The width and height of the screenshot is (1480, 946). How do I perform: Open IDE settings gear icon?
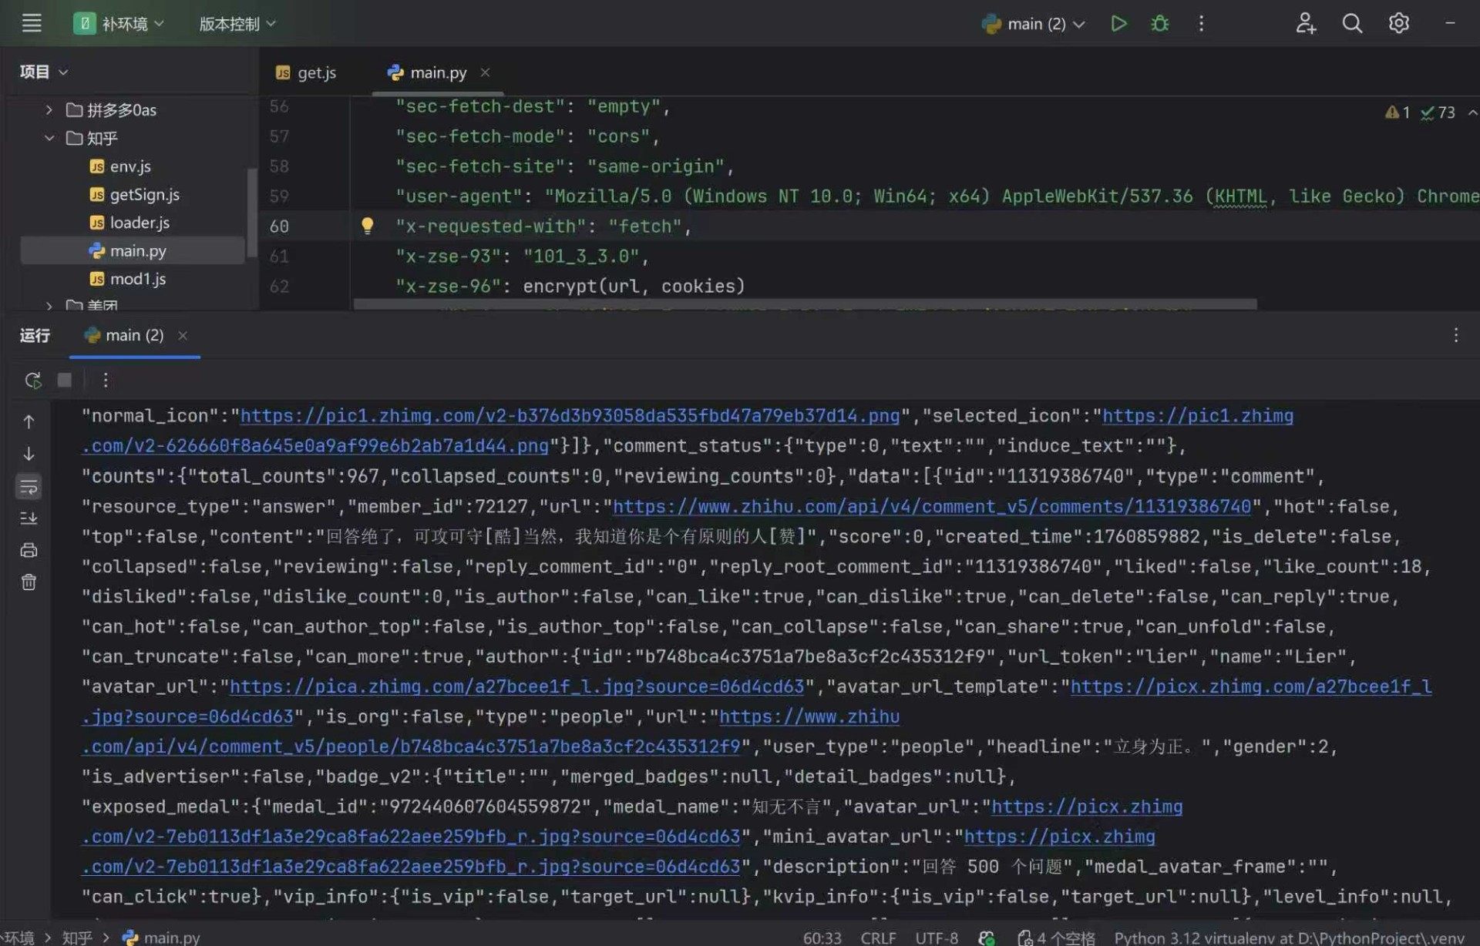(1398, 24)
